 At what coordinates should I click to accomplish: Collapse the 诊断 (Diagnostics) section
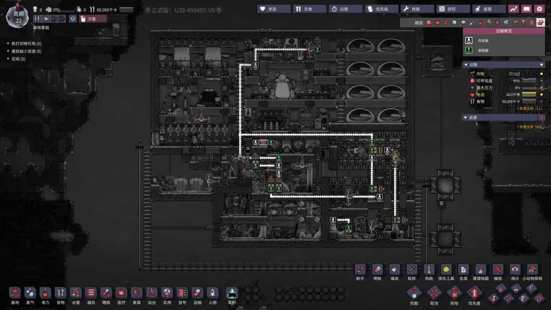pos(466,65)
